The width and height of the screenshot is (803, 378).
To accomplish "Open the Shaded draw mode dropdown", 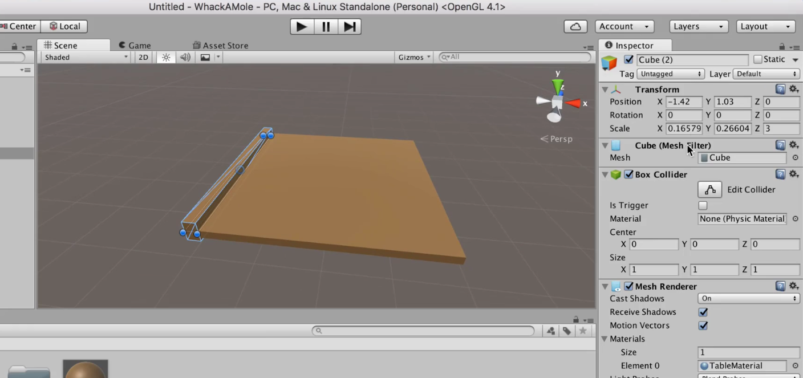I will 84,57.
